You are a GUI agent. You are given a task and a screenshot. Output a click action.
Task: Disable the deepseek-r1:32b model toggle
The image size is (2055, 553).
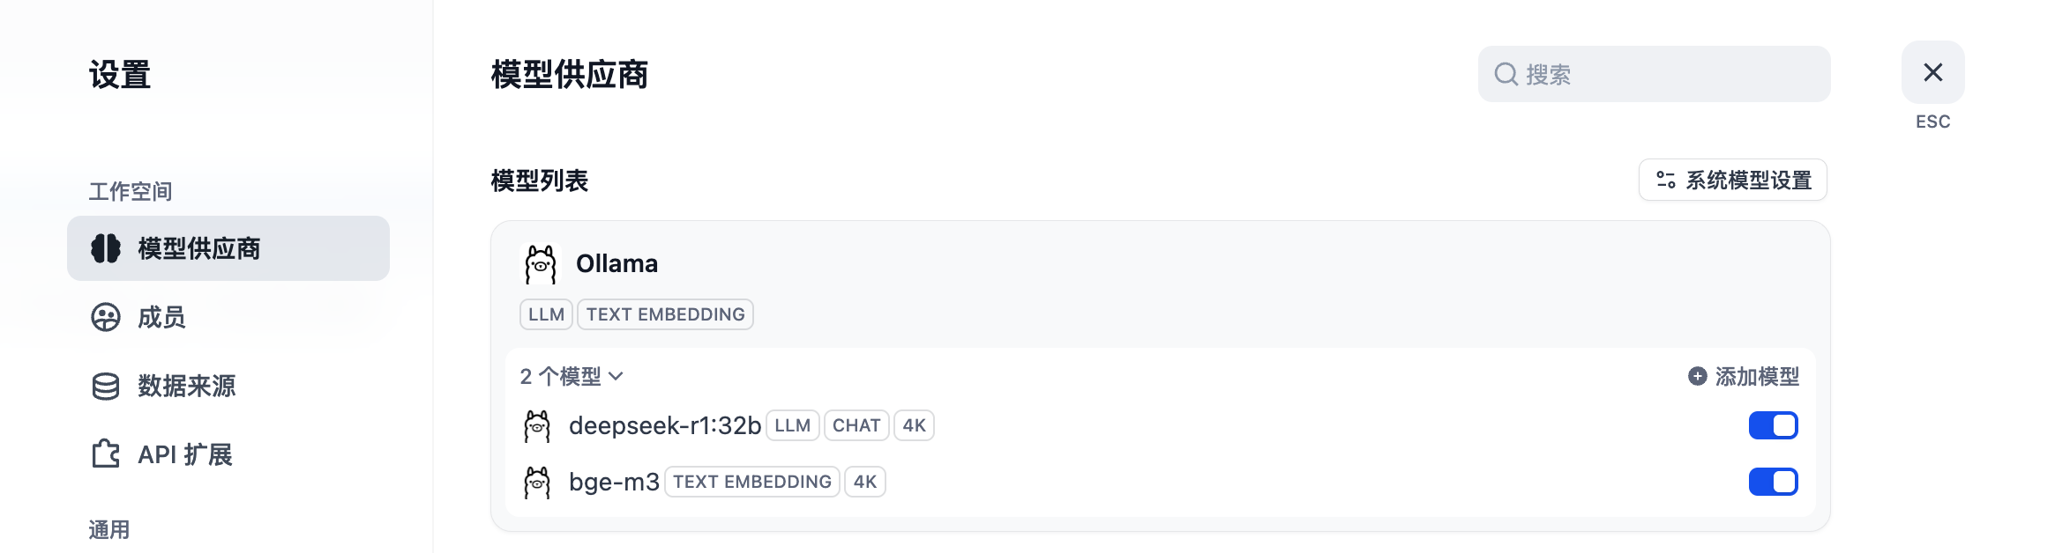click(x=1773, y=426)
